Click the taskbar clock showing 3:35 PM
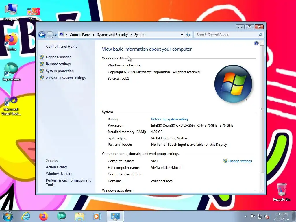Viewport: 296px width, 222px height. tap(281, 217)
